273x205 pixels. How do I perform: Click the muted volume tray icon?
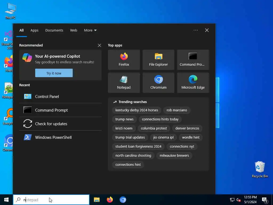point(238,200)
